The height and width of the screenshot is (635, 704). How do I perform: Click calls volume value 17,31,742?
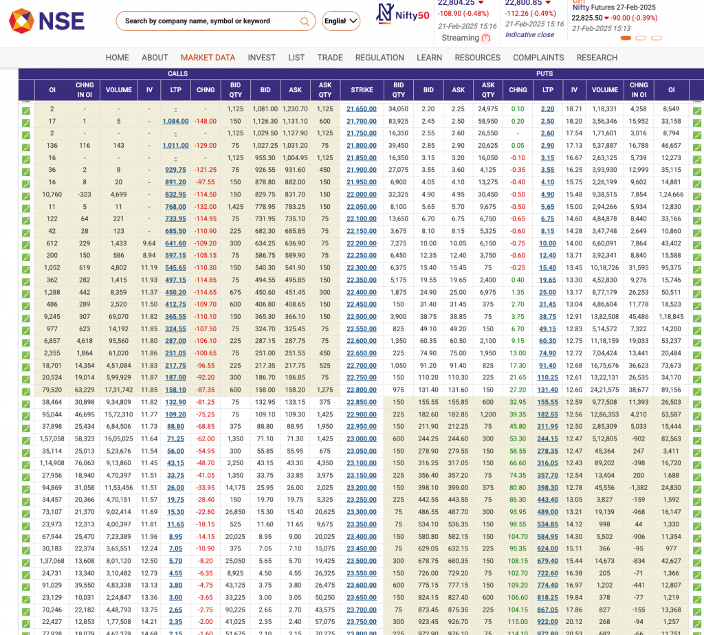pos(119,390)
